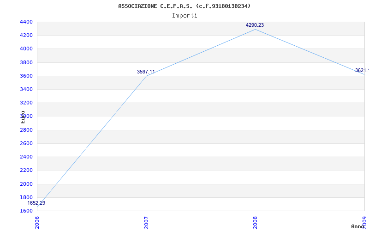Select the Importi subtitle text
369x231 pixels.
click(x=184, y=16)
